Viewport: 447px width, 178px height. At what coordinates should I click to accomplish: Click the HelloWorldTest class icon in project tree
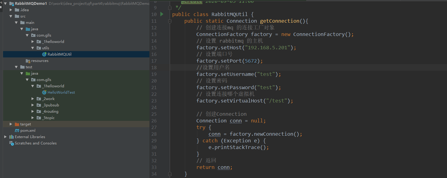[x=44, y=92]
